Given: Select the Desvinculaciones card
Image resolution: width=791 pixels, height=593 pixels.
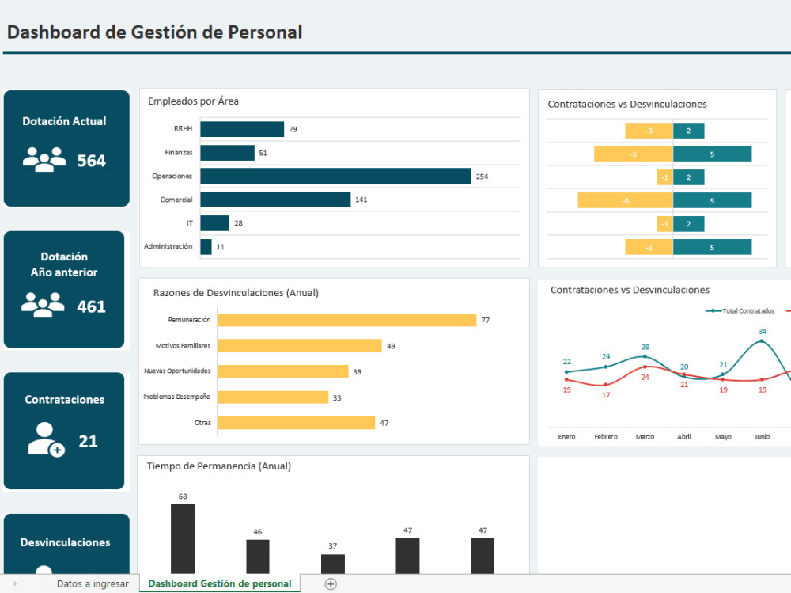Looking at the screenshot, I should 66,544.
